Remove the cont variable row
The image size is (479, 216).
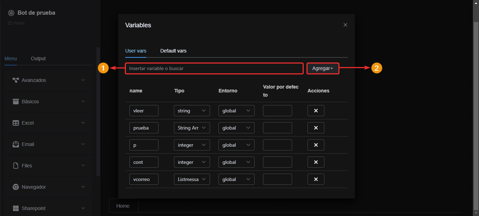click(316, 162)
